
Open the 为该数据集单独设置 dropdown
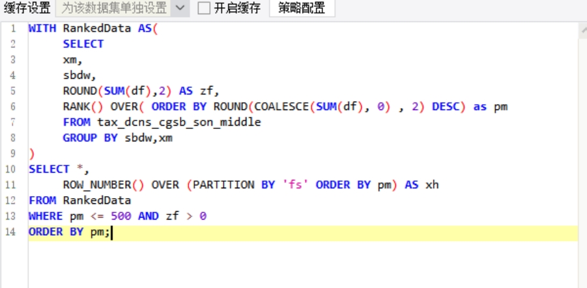[x=122, y=8]
